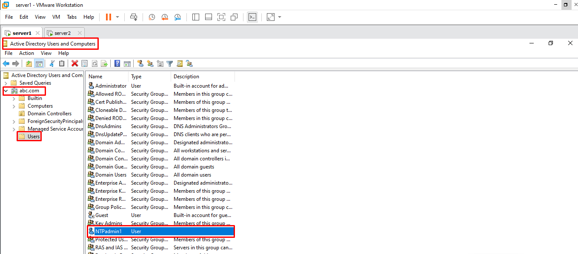
Task: Open Active Directory File menu
Action: (9, 53)
